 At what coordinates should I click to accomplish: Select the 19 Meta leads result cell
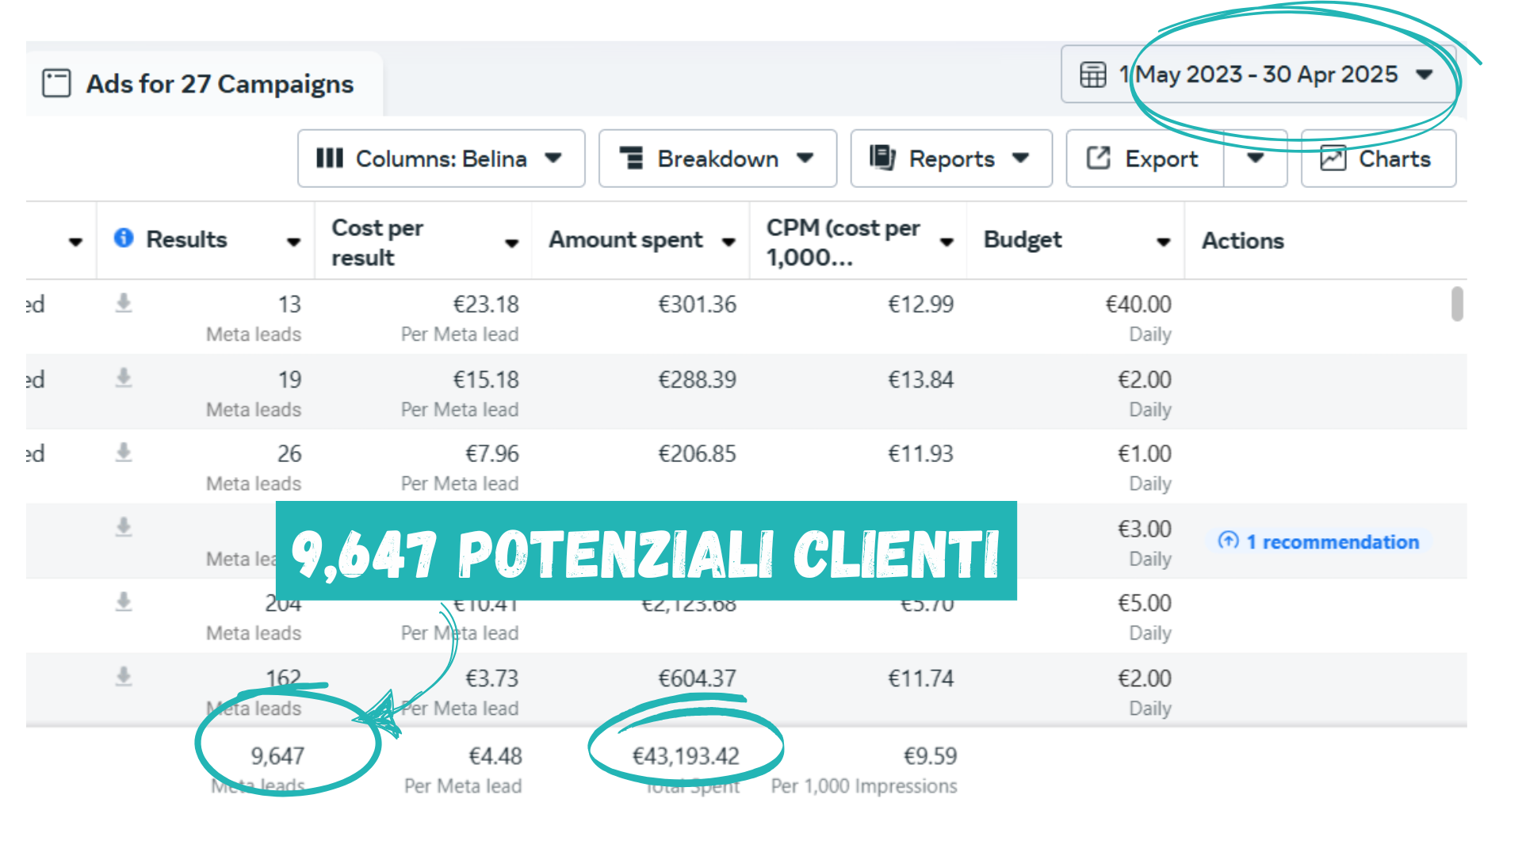point(289,380)
